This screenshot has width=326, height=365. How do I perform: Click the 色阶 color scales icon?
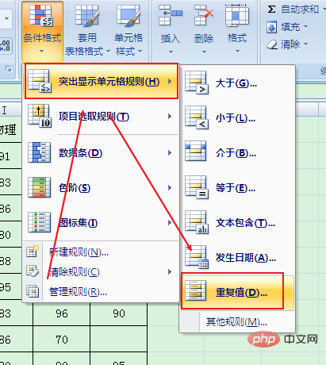tap(40, 187)
